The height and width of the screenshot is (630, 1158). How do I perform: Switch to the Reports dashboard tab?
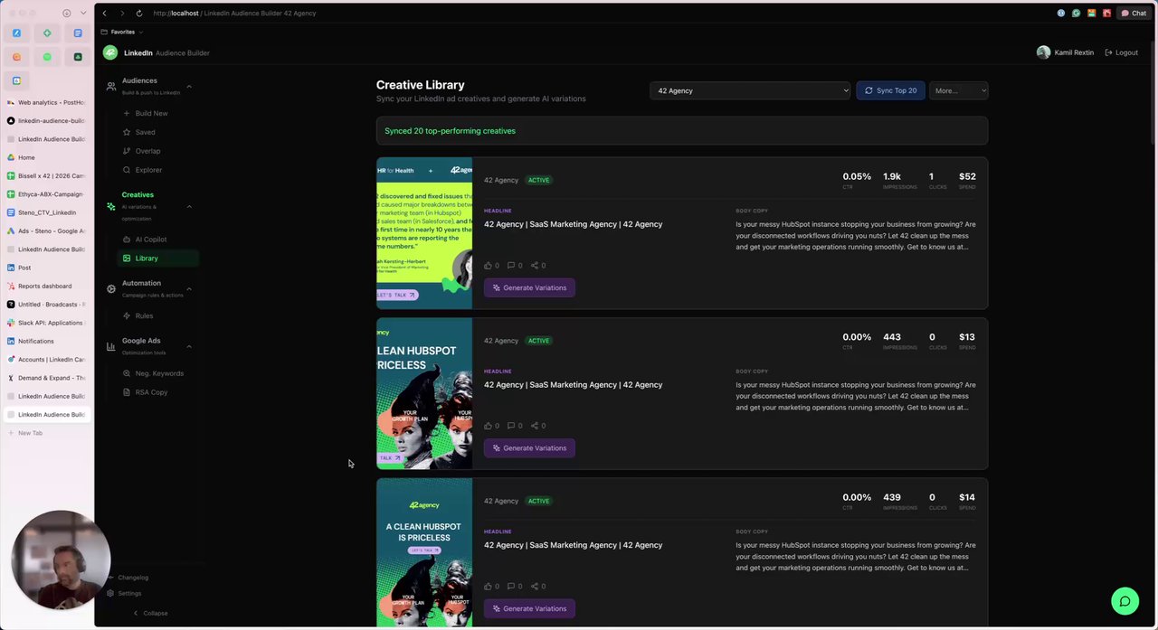pos(45,286)
